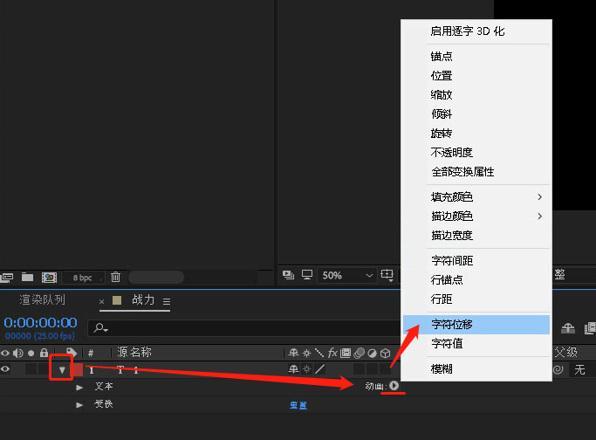596x440 pixels.
Task: Click the frame blending column header icon
Action: click(x=346, y=354)
